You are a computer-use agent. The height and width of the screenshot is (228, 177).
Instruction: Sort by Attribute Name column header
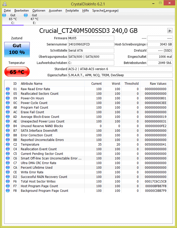[52, 84]
